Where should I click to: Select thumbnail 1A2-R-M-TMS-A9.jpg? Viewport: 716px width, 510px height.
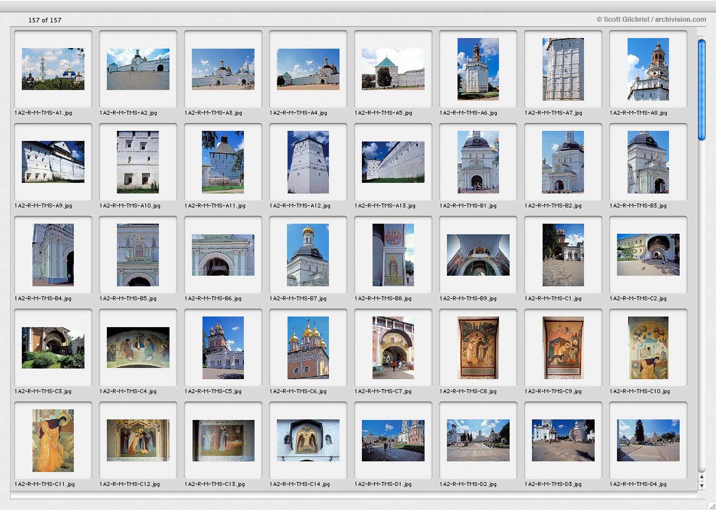[x=53, y=162]
